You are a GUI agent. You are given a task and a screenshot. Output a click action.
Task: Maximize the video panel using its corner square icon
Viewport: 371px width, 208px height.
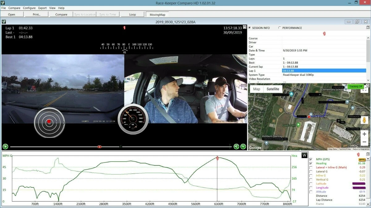click(x=245, y=27)
